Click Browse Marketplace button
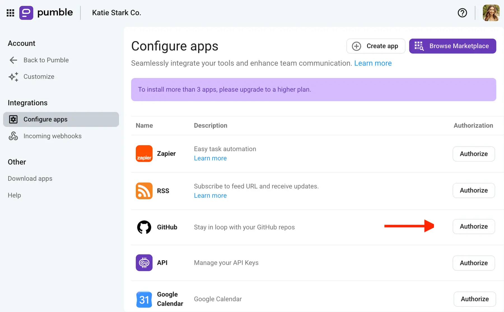 pyautogui.click(x=452, y=46)
